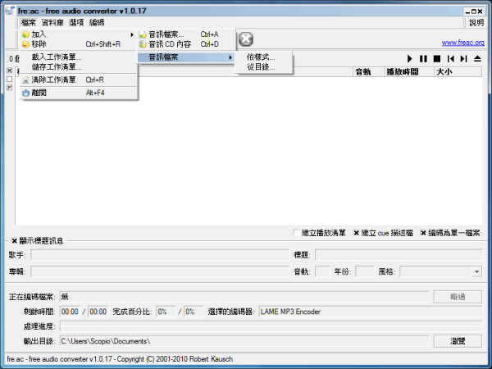Click the empty deselect-all box beside the joblist
The height and width of the screenshot is (369, 492).
tap(9, 79)
